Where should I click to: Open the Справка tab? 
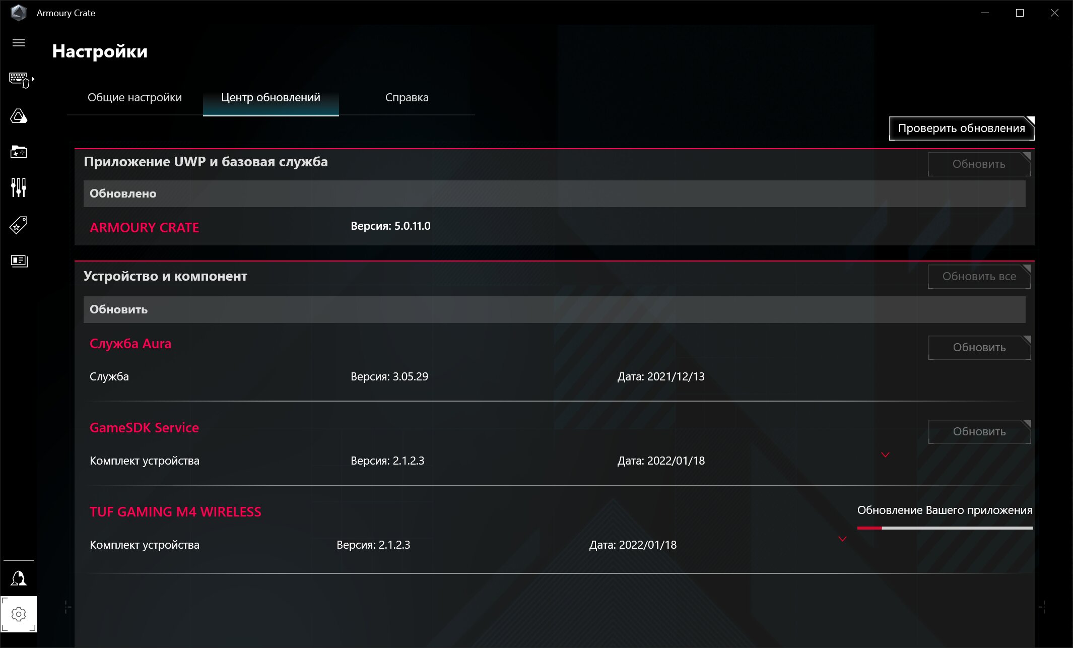click(x=407, y=97)
